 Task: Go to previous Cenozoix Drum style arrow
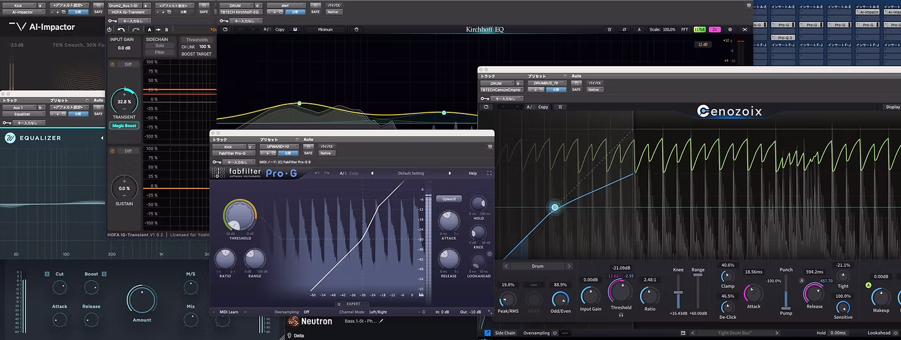pos(506,266)
